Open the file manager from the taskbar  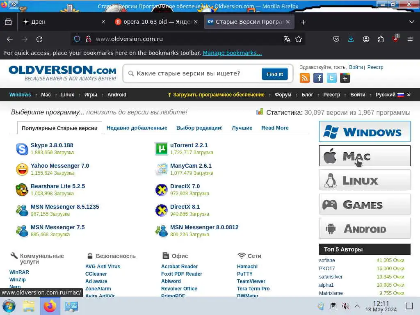tap(29, 306)
